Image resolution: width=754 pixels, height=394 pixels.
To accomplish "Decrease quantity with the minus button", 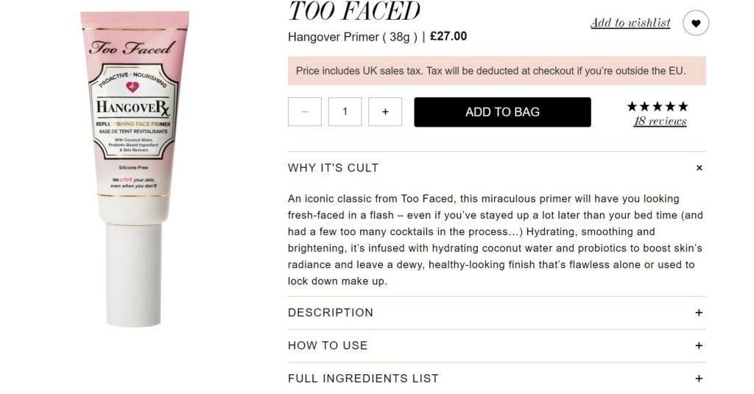I will point(305,112).
